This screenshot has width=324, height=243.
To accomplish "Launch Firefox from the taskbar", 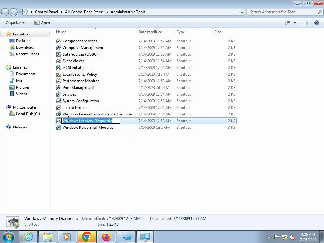I will click(x=106, y=237).
